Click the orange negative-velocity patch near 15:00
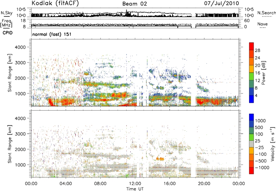Viewport: 276px width, 191px height. pyautogui.click(x=160, y=159)
